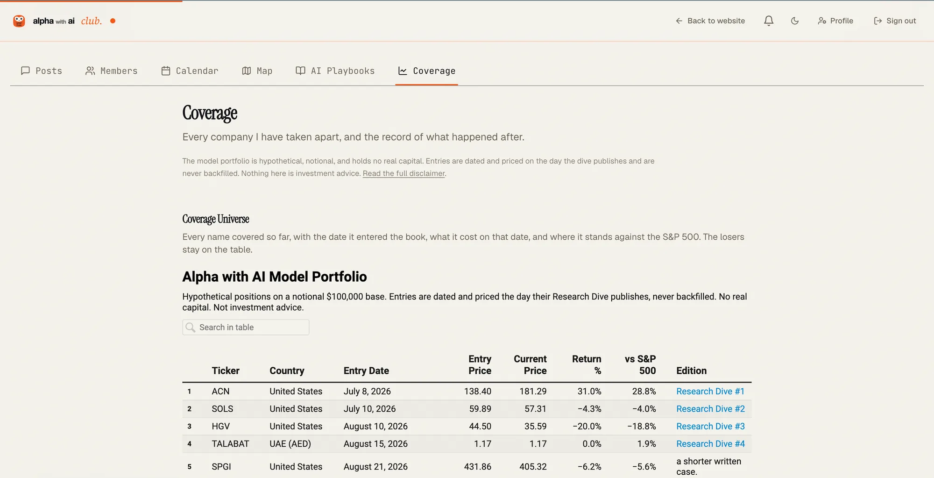Open Research Dive #4 link

point(710,444)
